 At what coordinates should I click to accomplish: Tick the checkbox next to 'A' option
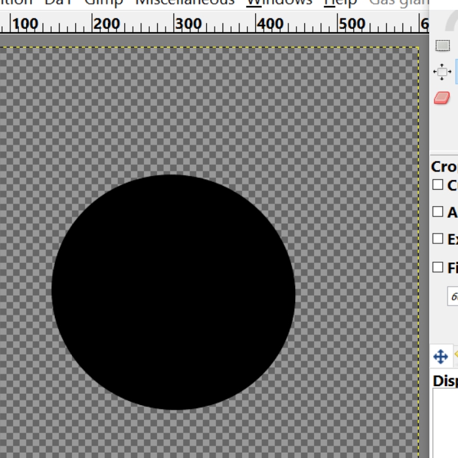438,212
